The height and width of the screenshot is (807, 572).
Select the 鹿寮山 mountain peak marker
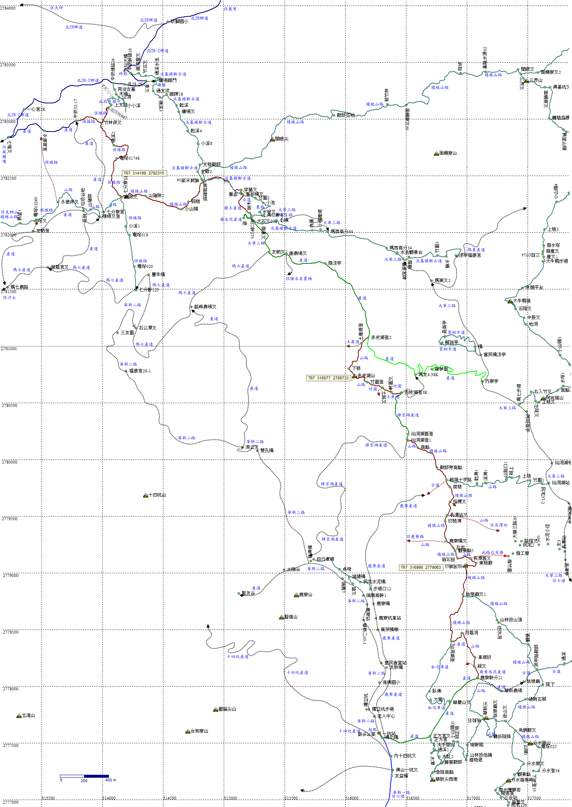click(296, 595)
